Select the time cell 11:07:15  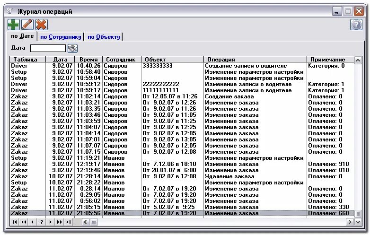pos(88,152)
